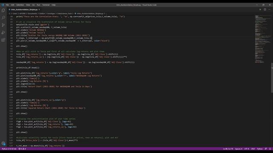Click the fig0 = tsa.plot_acf line
Image resolution: width=273 pixels, height=153 pixels.
point(44,122)
